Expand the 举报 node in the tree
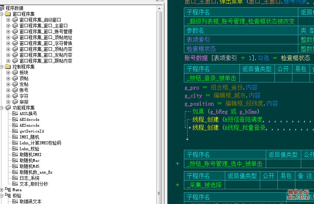This screenshot has width=314, height=204. [x=8, y=102]
